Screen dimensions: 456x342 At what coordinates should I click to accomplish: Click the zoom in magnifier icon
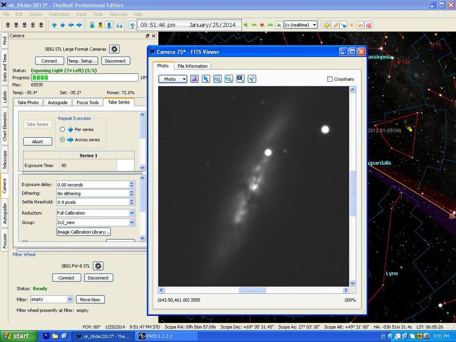[x=218, y=79]
